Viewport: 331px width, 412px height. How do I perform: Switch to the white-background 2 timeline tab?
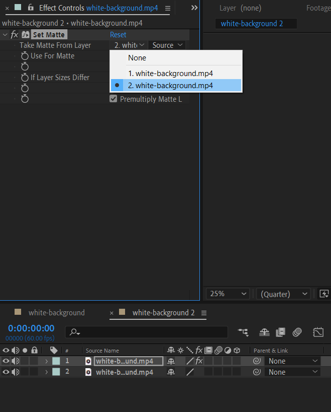pyautogui.click(x=164, y=313)
